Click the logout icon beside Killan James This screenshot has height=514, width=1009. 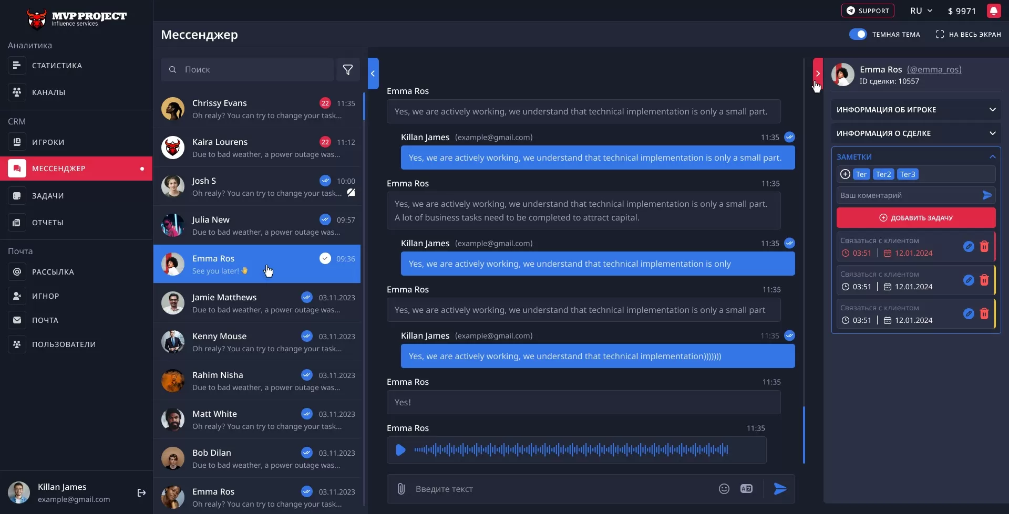pos(141,492)
